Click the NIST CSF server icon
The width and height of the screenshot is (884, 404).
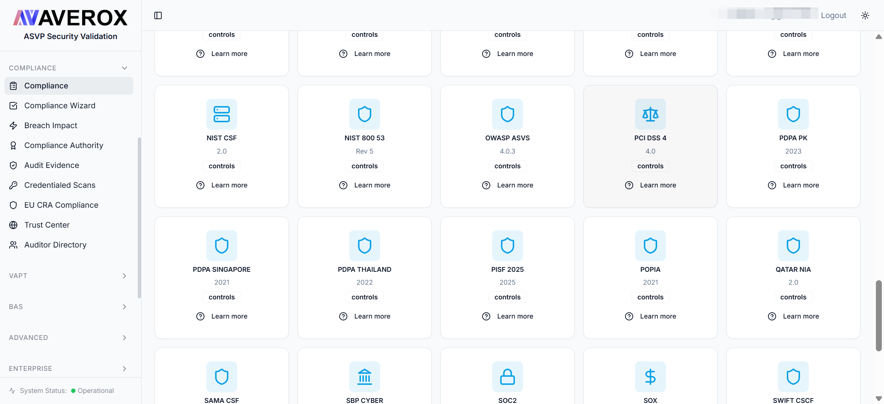[222, 114]
